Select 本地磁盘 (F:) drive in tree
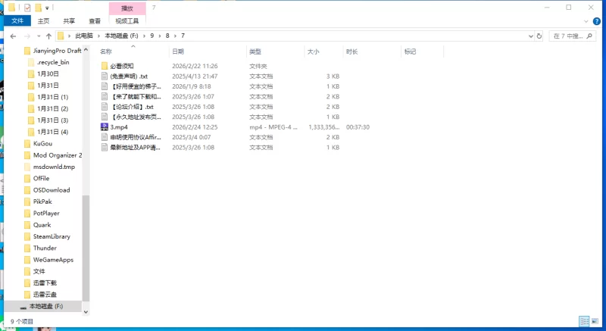 coord(42,306)
